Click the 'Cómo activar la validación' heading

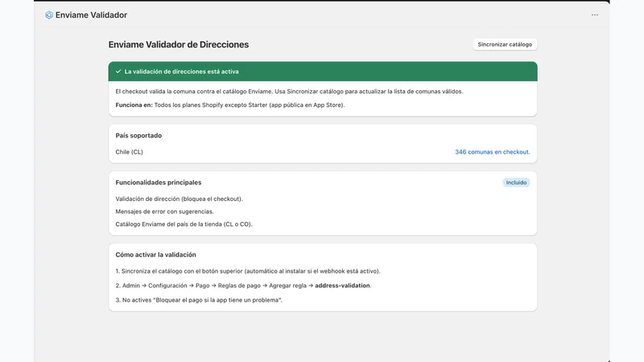155,255
